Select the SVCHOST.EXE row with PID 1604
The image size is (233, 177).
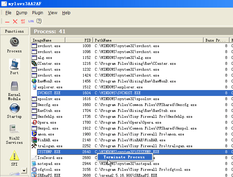(x=132, y=93)
